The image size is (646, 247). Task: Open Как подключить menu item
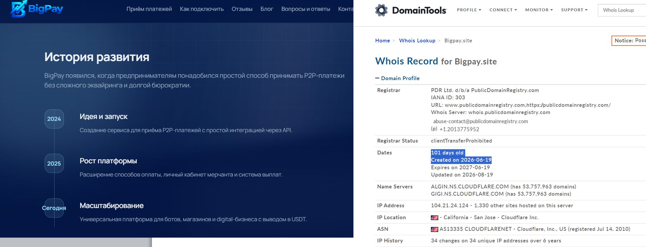(x=202, y=9)
